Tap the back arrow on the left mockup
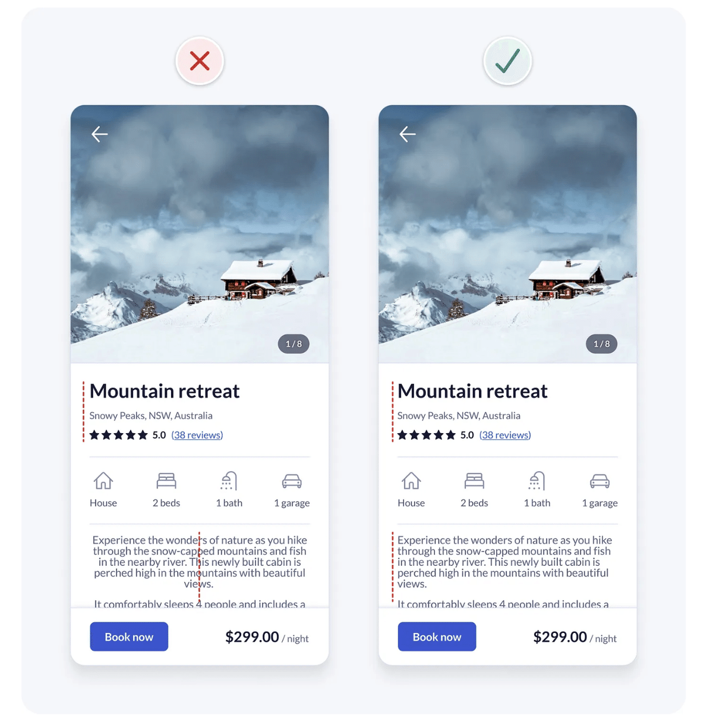 pos(100,134)
